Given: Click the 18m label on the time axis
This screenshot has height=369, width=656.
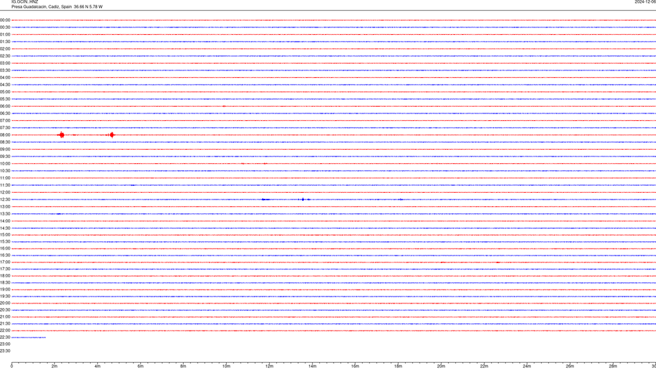Looking at the screenshot, I should (398, 366).
